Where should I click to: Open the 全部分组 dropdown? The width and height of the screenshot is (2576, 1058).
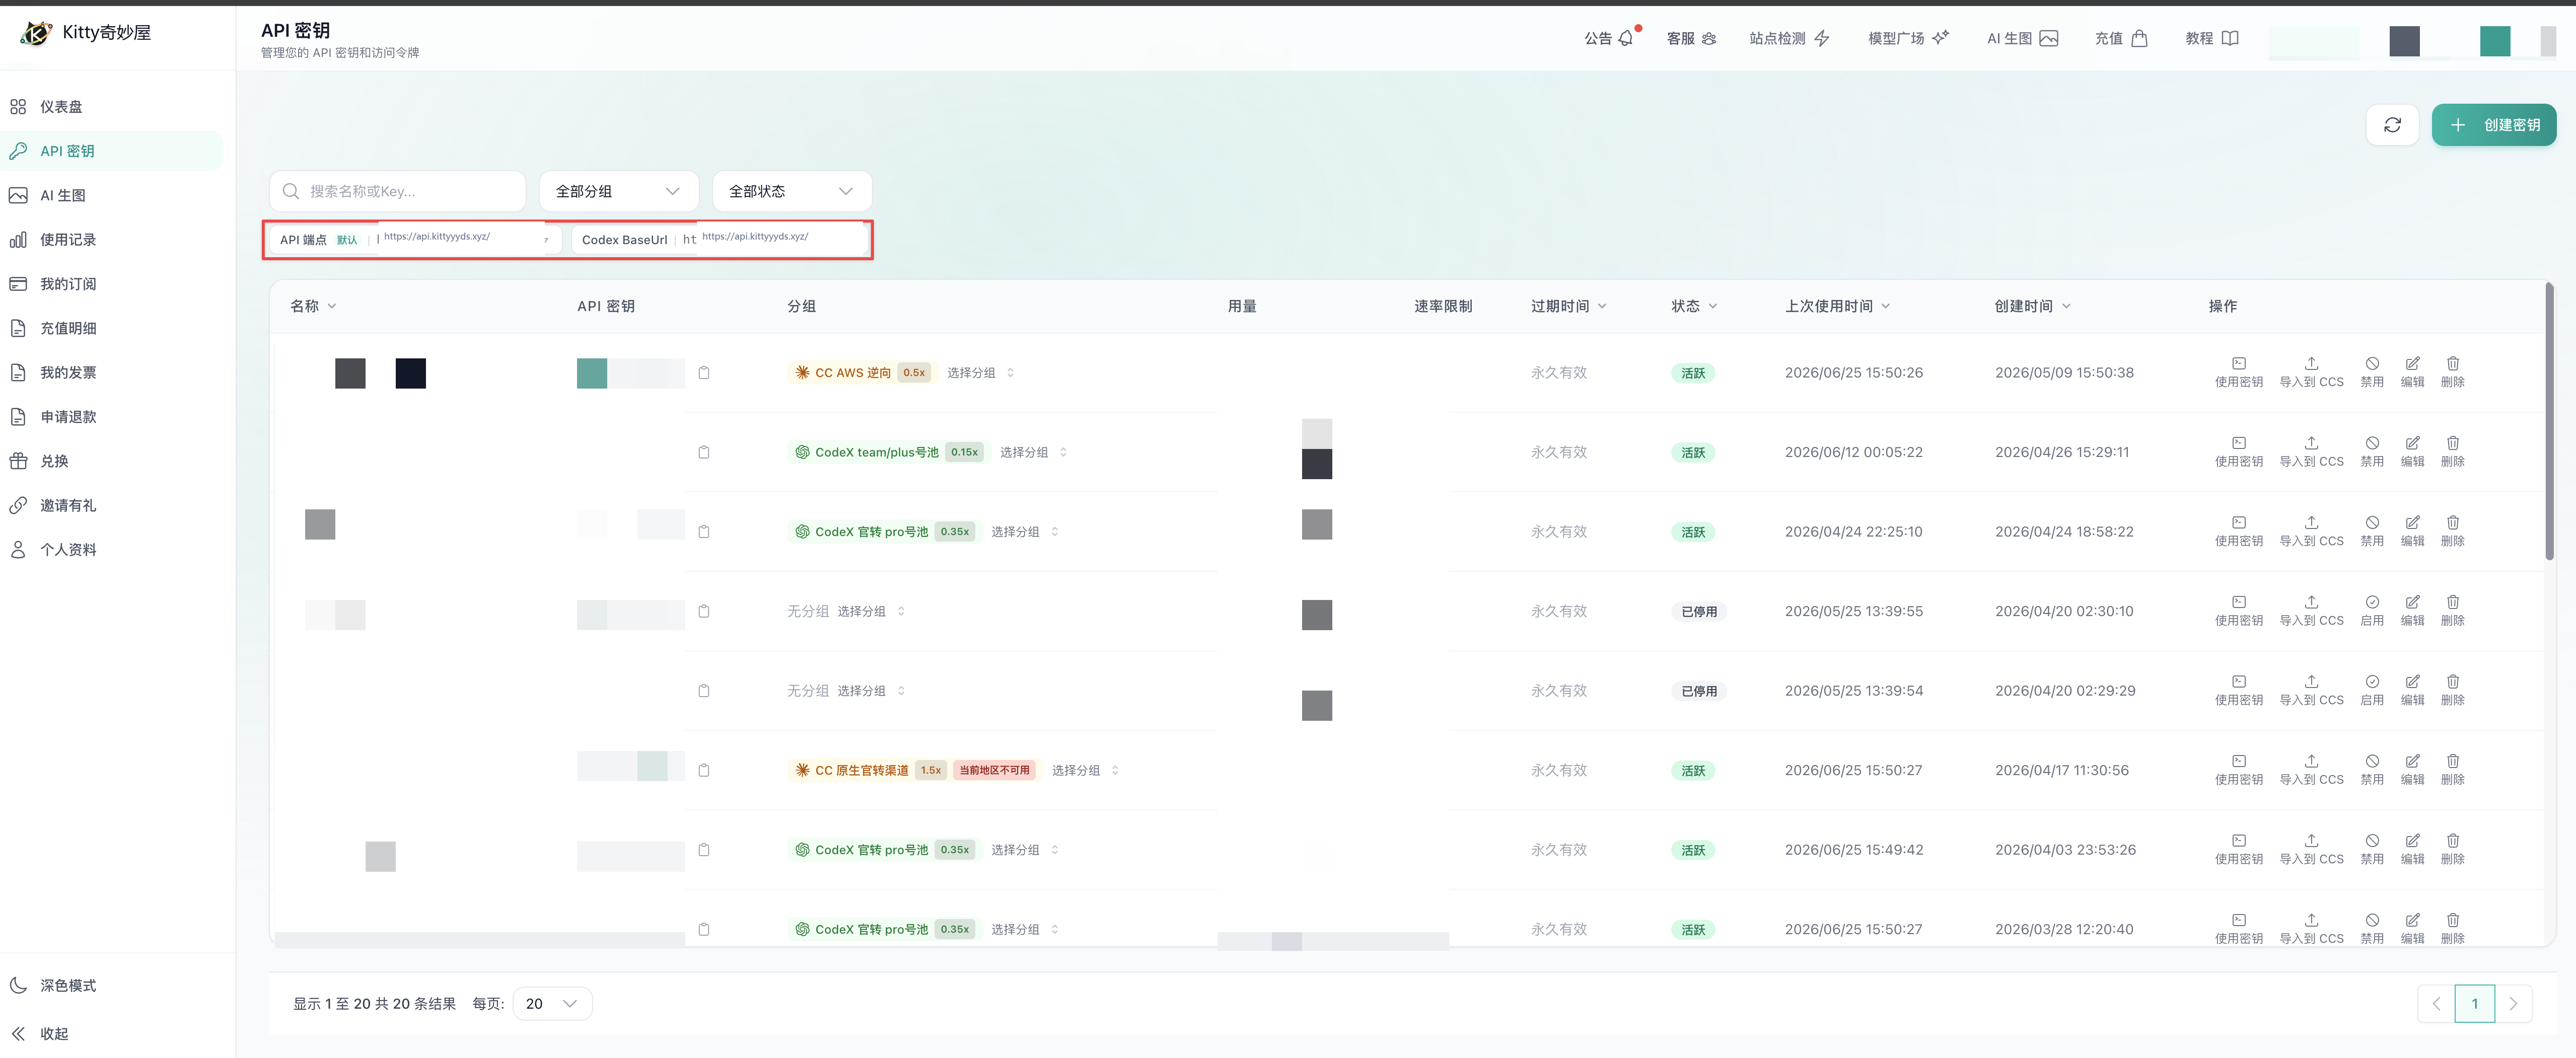click(x=618, y=191)
